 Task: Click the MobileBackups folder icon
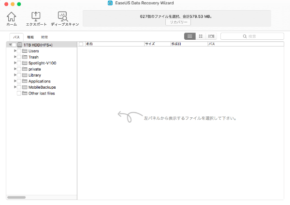click(25, 87)
